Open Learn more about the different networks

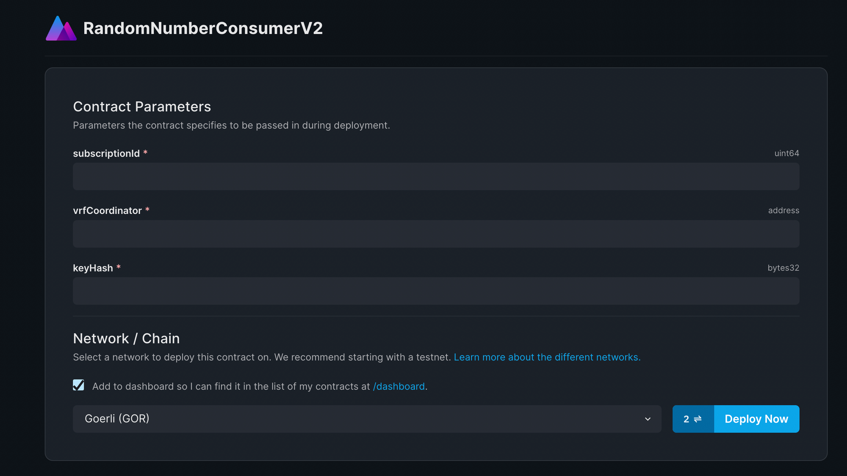tap(547, 357)
